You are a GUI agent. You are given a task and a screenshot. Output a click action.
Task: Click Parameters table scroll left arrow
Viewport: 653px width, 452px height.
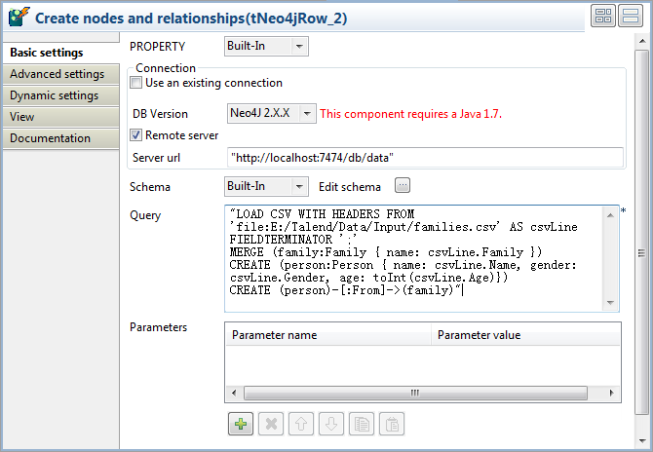coord(234,393)
